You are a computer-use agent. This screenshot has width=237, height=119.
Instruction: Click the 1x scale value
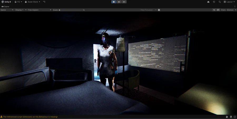click(x=83, y=10)
